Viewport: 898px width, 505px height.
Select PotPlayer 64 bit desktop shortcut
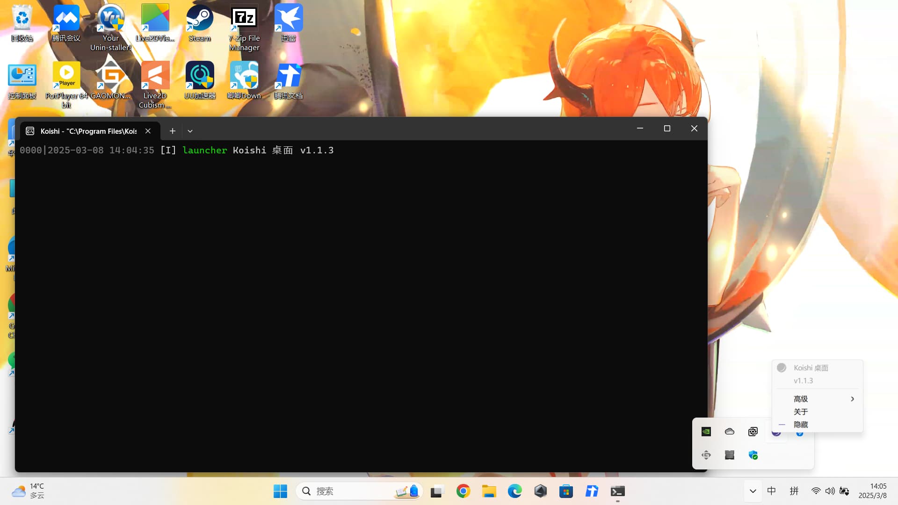pos(66,86)
